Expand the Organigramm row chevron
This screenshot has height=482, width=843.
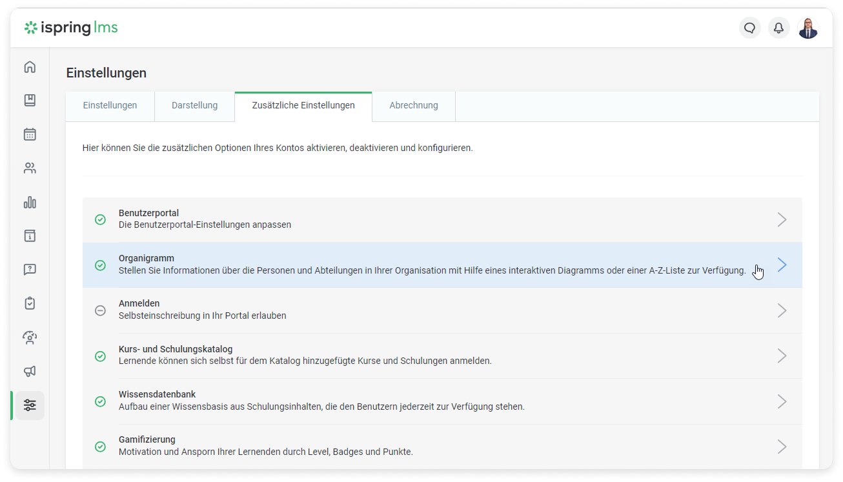pyautogui.click(x=782, y=265)
